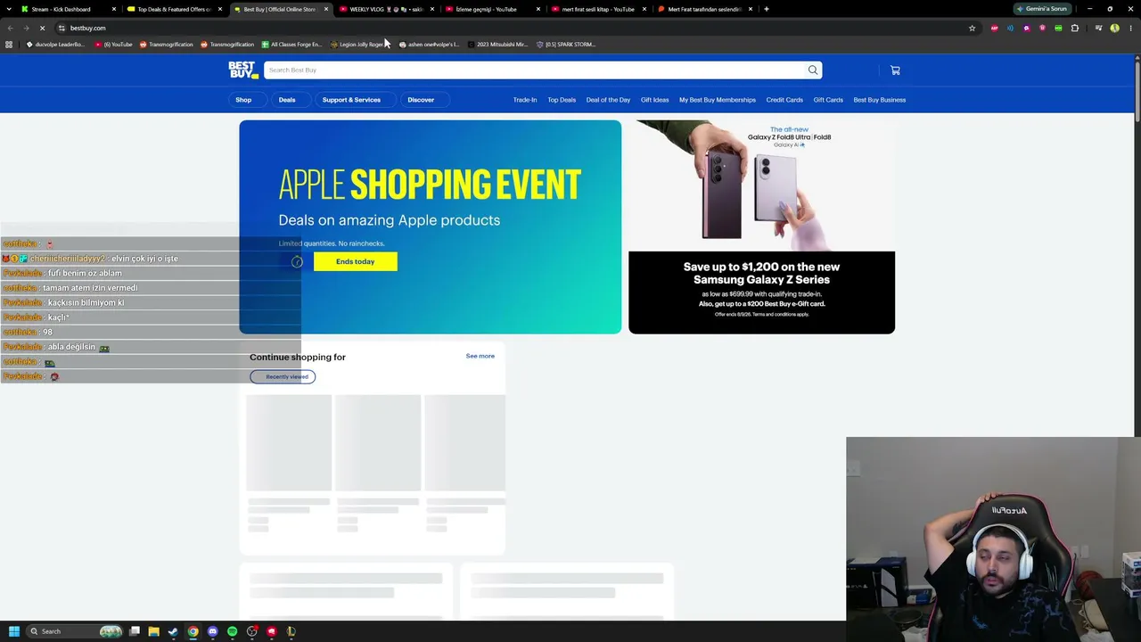Go back to the previous page
Screen dimensions: 1141x642
click(x=10, y=28)
